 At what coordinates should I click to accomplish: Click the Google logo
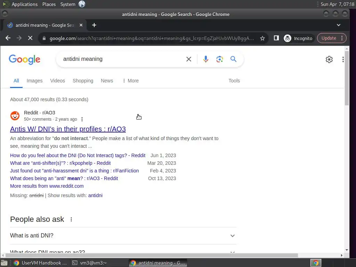[25, 59]
